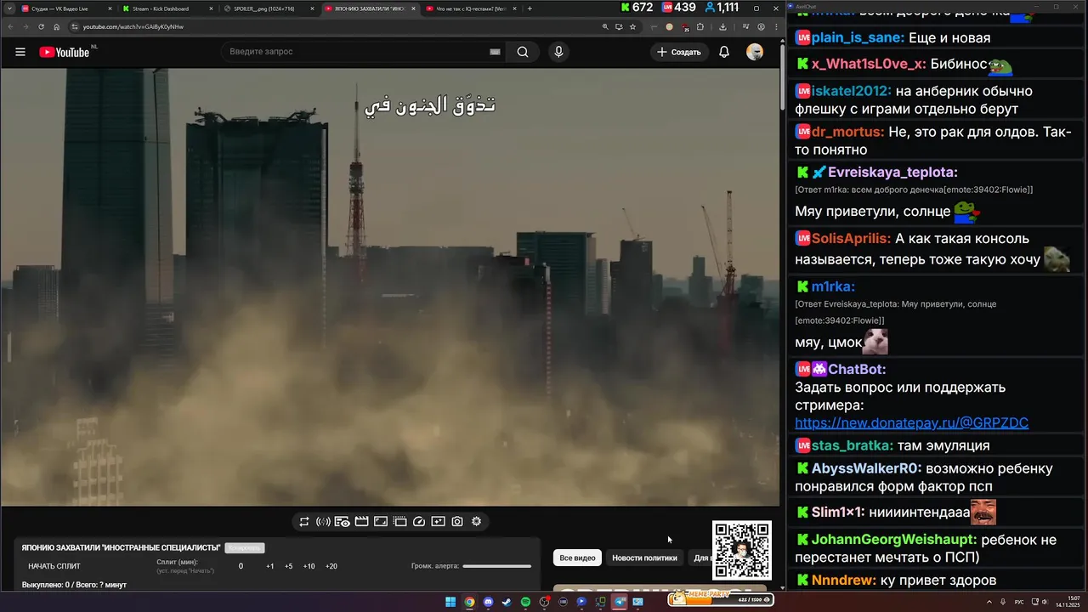Click the zoom magnifier in address bar
The image size is (1088, 612).
click(x=605, y=26)
